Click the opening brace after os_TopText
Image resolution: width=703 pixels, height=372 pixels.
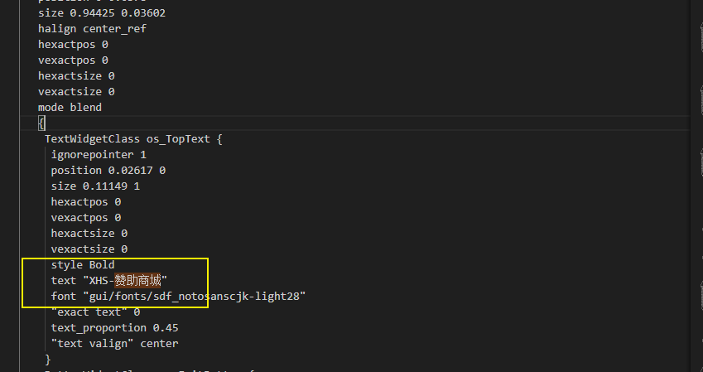(219, 139)
